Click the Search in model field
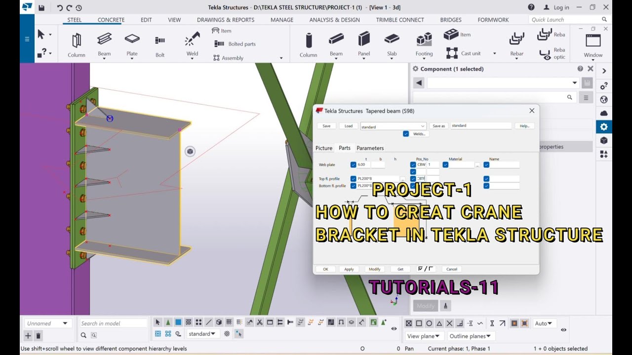The height and width of the screenshot is (355, 632). 114,323
